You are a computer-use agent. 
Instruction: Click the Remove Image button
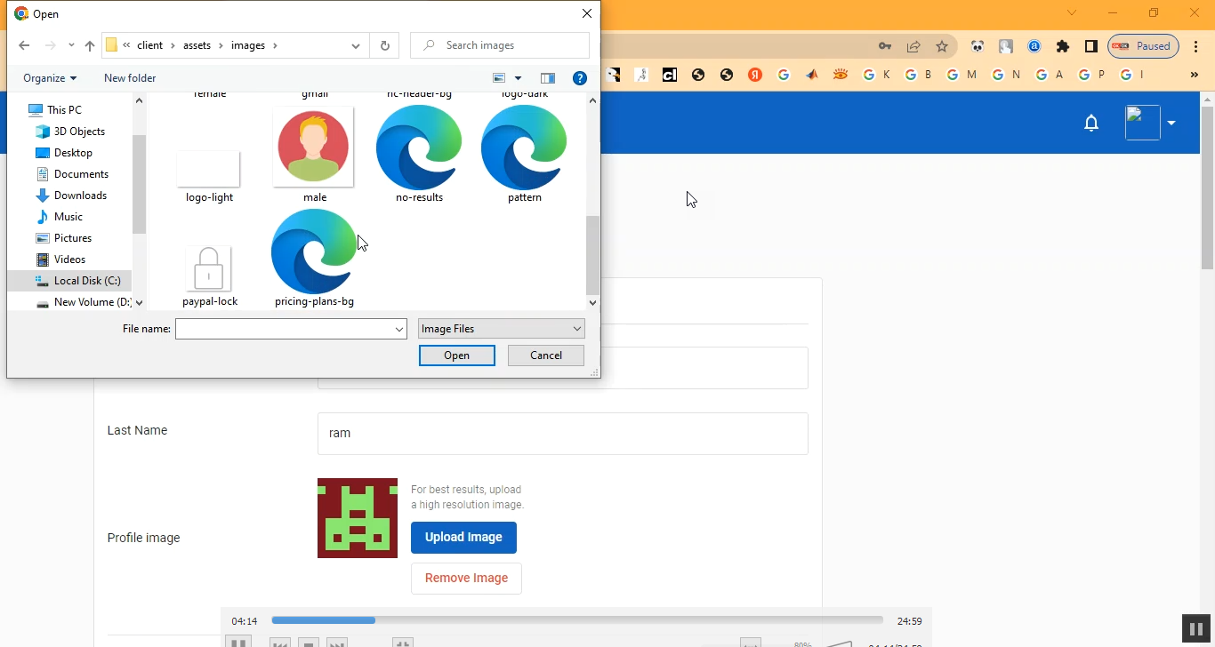point(466,579)
